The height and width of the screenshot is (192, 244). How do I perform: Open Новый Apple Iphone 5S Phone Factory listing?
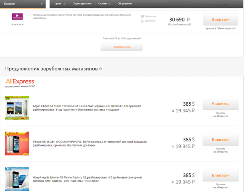(87, 179)
